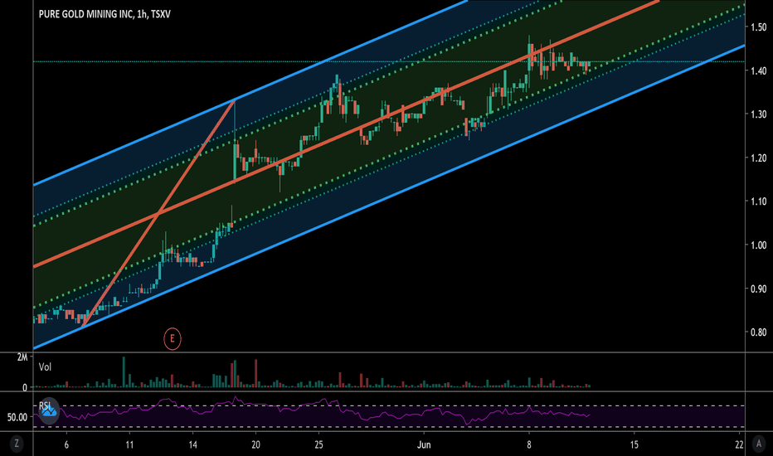Click the Z timezone button

coord(17,444)
